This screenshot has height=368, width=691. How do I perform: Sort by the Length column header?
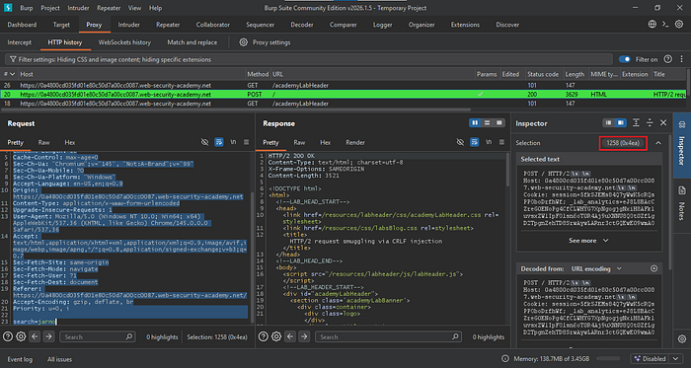(575, 74)
